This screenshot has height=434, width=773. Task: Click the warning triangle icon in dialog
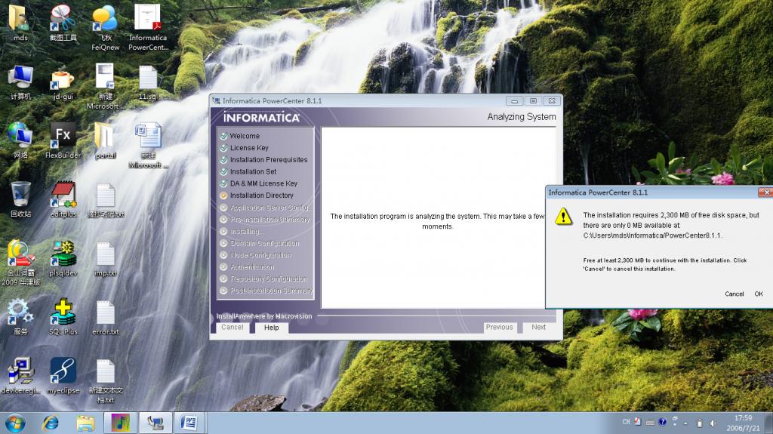pos(563,217)
